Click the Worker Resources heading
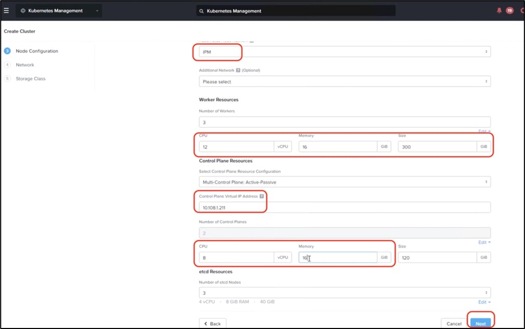 click(x=219, y=100)
